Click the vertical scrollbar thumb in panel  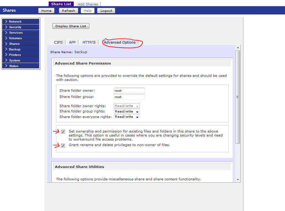pos(238,97)
